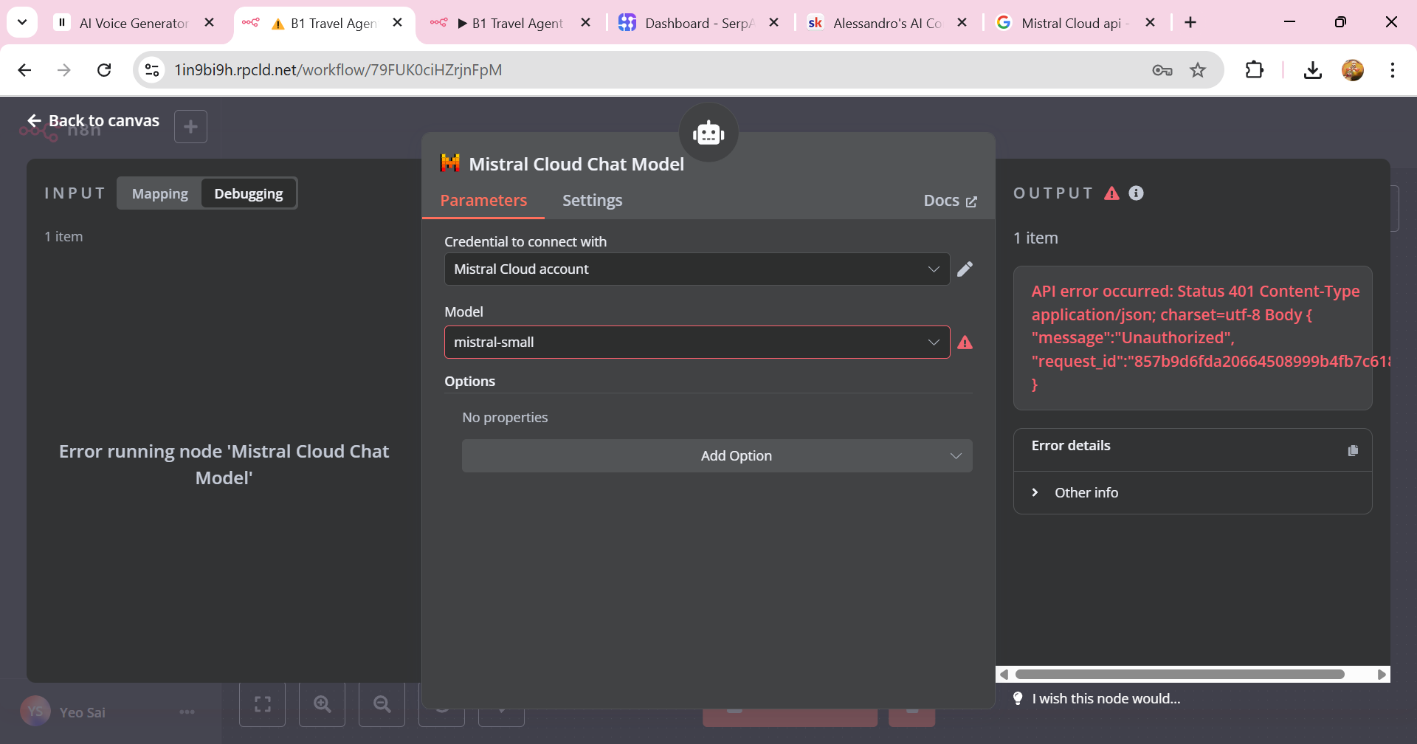Open the tab search chevron at top left
1417x744 pixels.
[22, 23]
